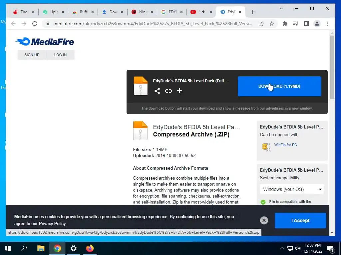Dismiss cookie banner with the X icon
Image resolution: width=341 pixels, height=255 pixels.
[264, 220]
